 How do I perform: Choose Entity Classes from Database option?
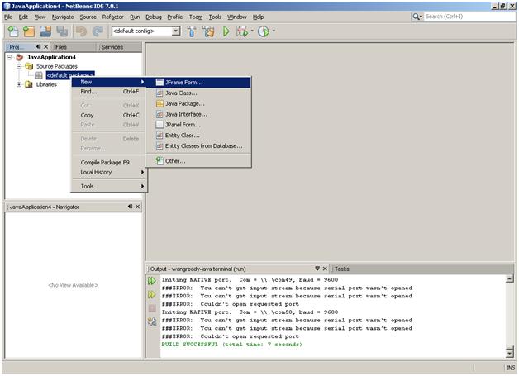tap(198, 146)
